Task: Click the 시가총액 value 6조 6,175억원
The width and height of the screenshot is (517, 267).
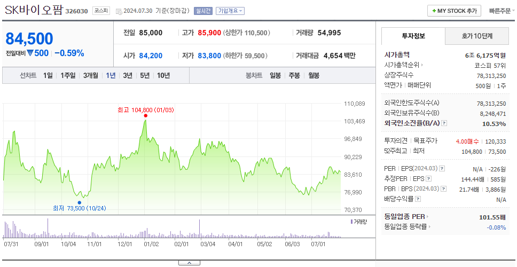Action: 485,56
